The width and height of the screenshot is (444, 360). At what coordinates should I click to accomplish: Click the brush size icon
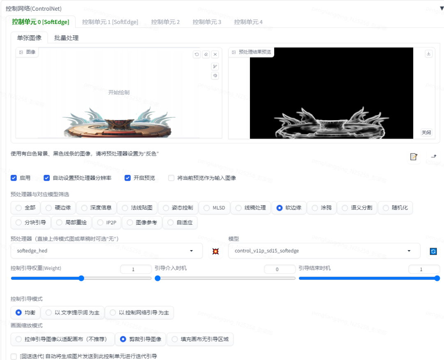[215, 67]
